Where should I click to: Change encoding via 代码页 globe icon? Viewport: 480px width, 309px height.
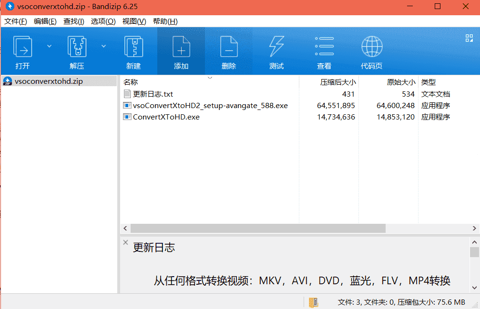[372, 51]
